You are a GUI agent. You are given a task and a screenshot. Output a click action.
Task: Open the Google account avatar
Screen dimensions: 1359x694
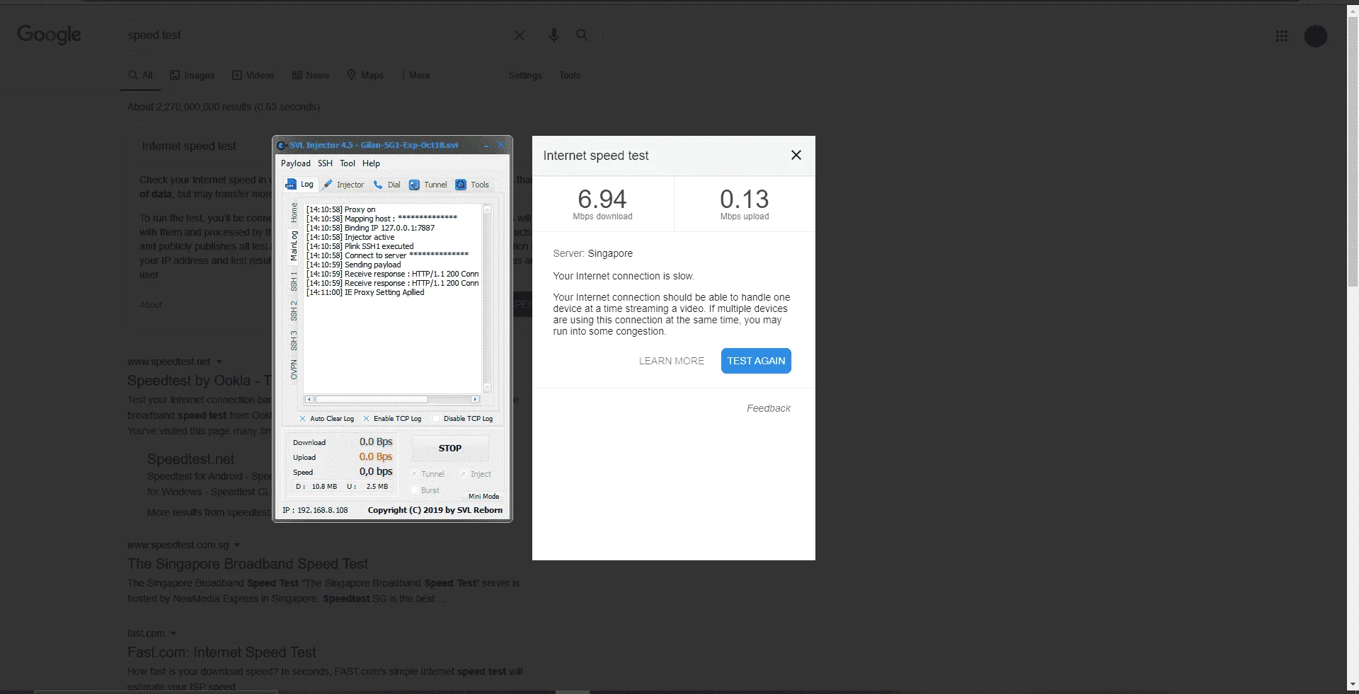1315,36
